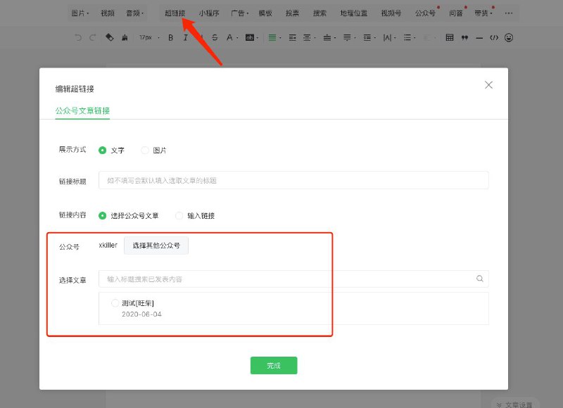Image resolution: width=563 pixels, height=408 pixels.
Task: Click the search magnifier in the article field
Action: click(479, 279)
